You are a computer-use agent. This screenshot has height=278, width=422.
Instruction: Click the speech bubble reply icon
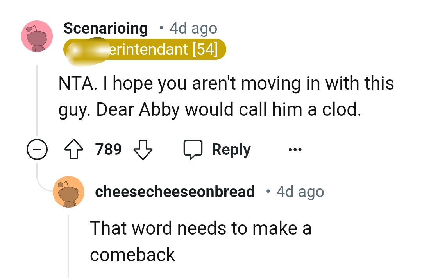coord(195,149)
